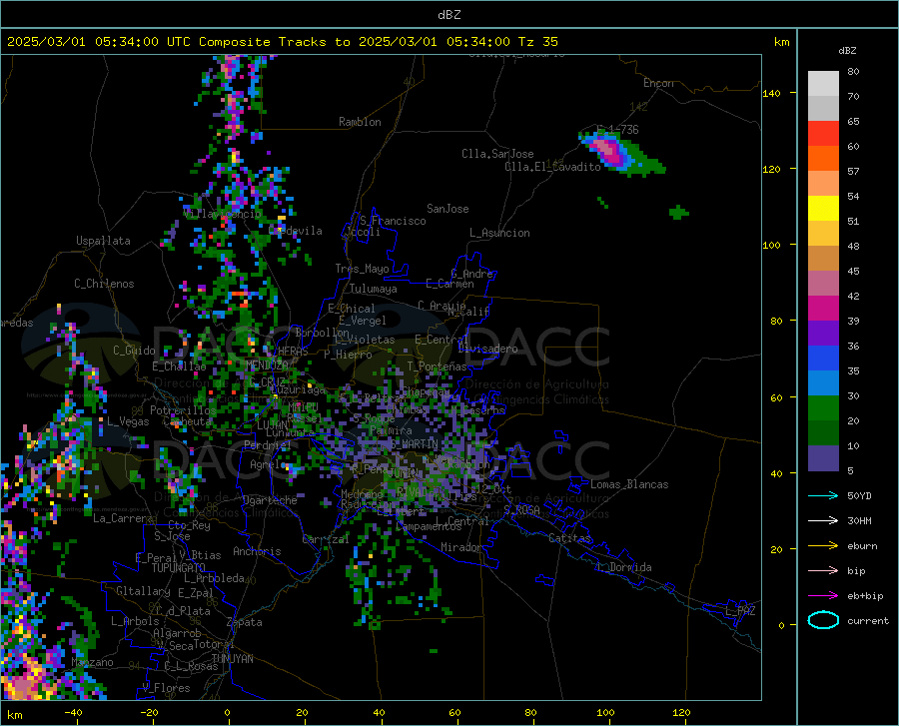Image resolution: width=899 pixels, height=726 pixels.
Task: Select the bright yellow 54 dBZ swatch
Action: click(x=823, y=208)
